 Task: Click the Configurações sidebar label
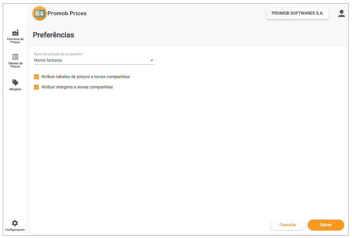15,230
